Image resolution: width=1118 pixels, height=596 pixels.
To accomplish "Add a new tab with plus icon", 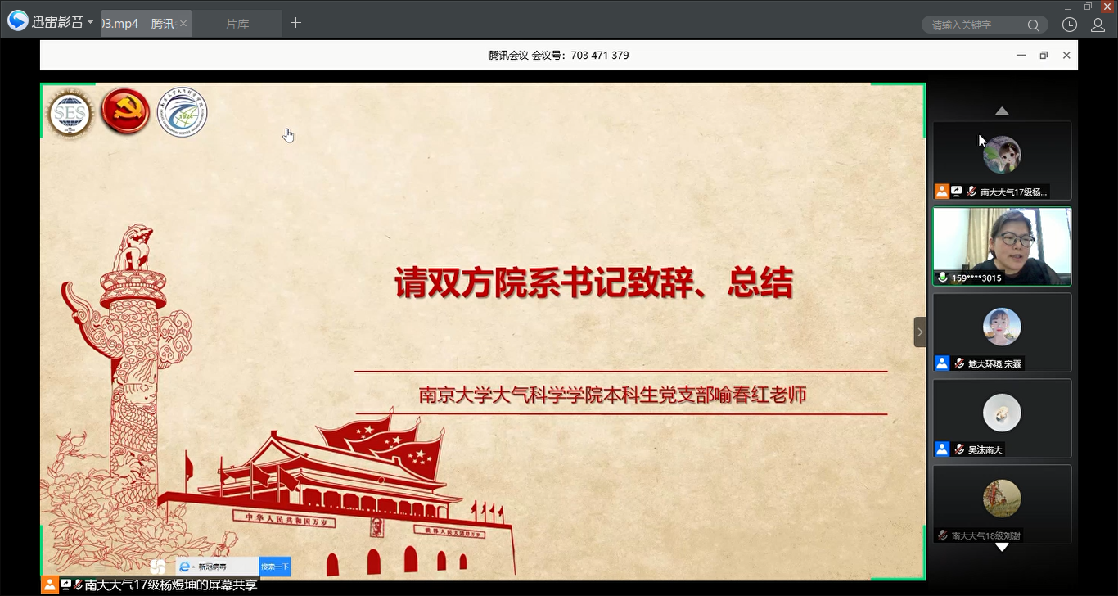I will click(296, 23).
